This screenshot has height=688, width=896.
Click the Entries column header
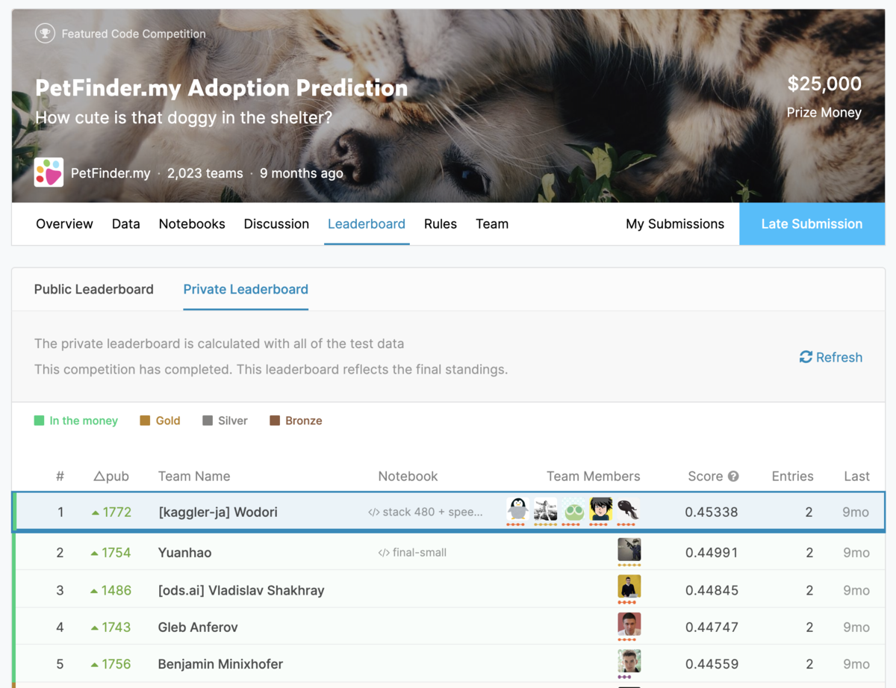tap(792, 477)
